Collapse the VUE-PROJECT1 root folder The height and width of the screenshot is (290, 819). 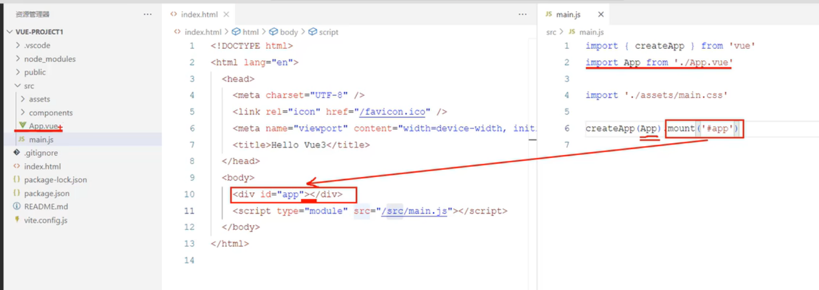coord(39,32)
